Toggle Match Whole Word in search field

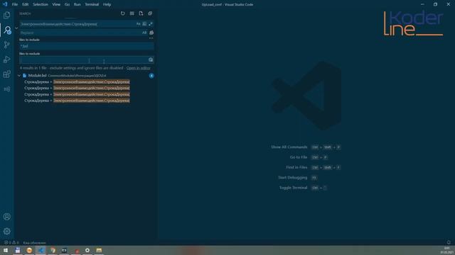[144, 24]
